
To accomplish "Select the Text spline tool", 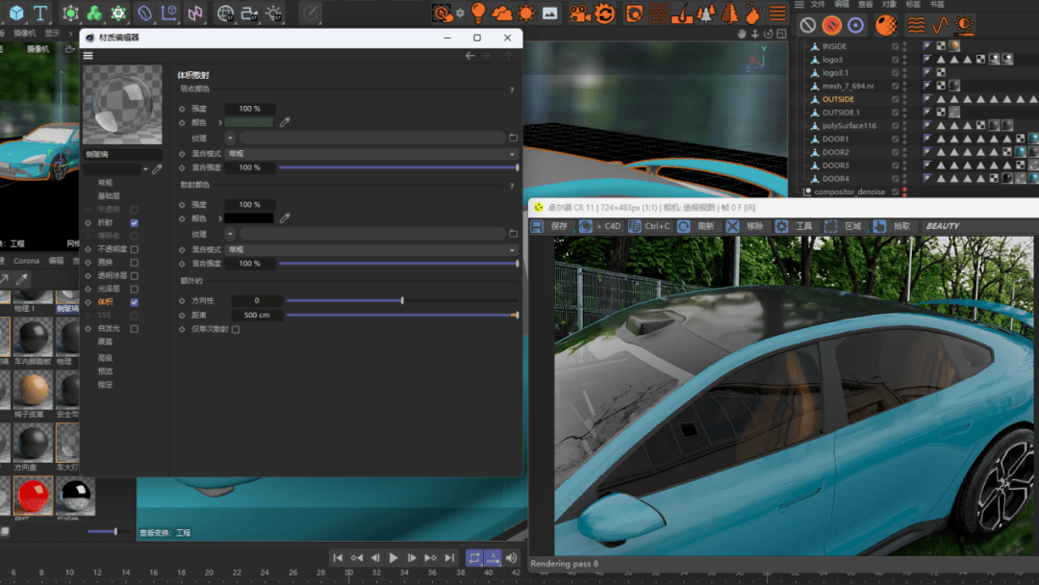I will click(40, 13).
